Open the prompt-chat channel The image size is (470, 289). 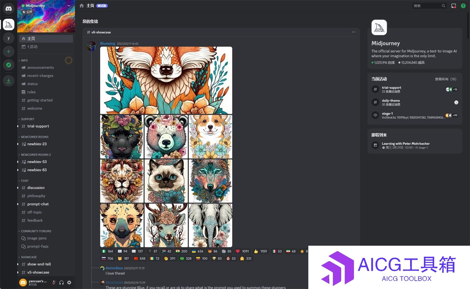pyautogui.click(x=46, y=204)
